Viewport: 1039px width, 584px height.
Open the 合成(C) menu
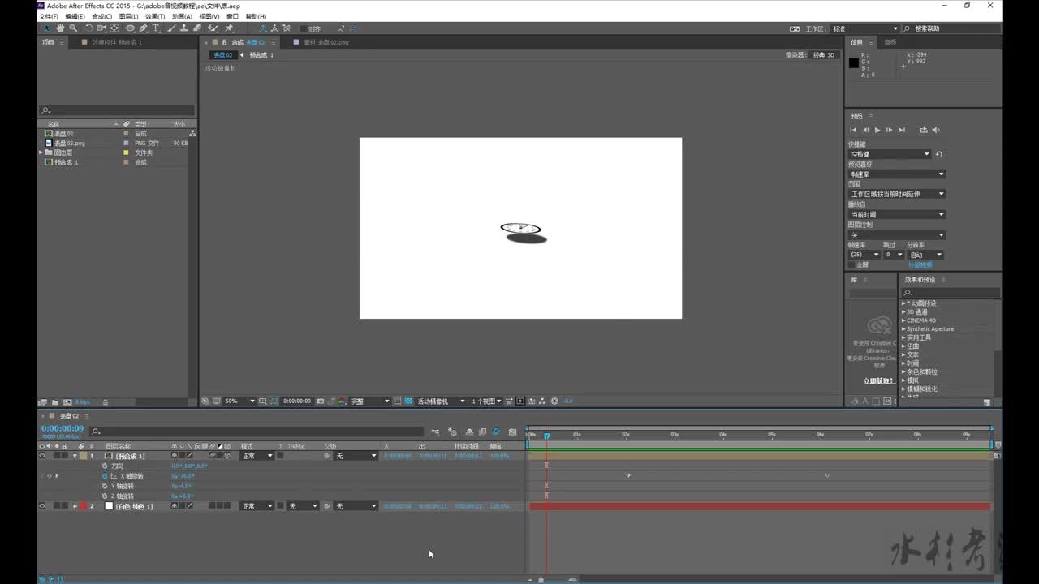(x=102, y=16)
